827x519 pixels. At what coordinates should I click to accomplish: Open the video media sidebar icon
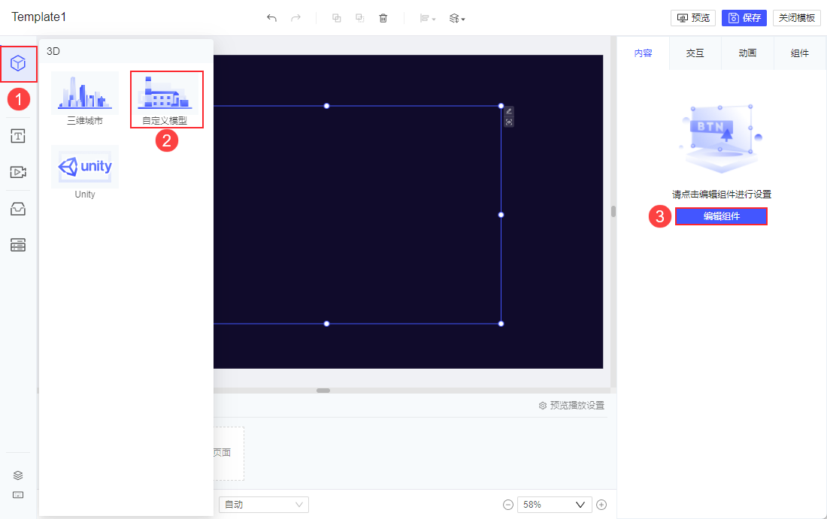18,172
